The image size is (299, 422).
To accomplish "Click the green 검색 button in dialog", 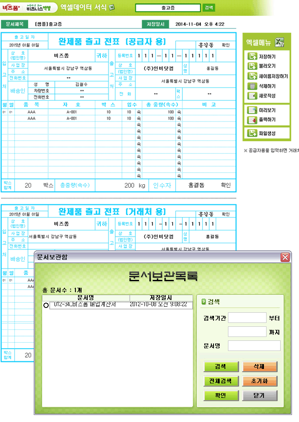I will click(221, 366).
